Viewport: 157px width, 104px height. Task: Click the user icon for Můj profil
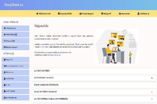[102, 14]
